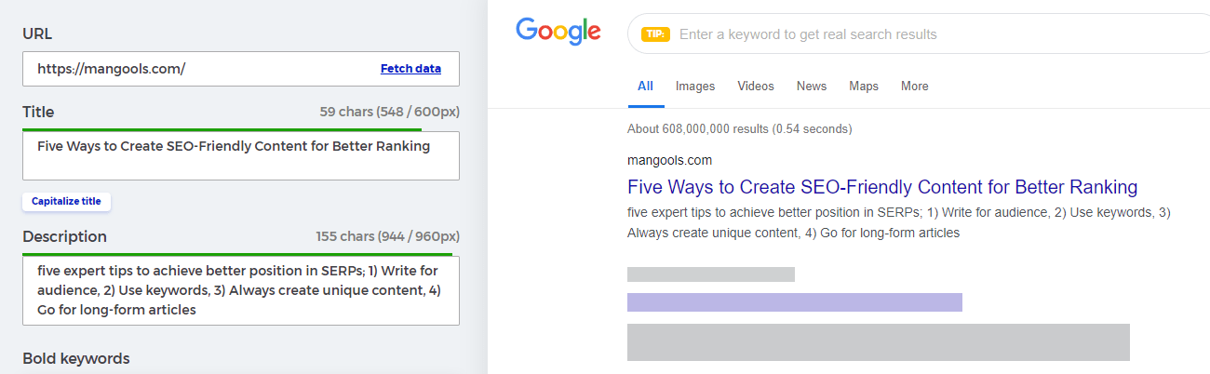Click the green title length progress bar
Viewport: 1210px width, 374px height.
222,129
